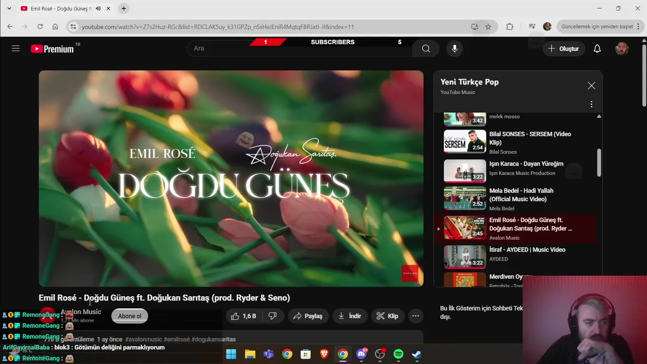Image resolution: width=647 pixels, height=364 pixels.
Task: Click the #emilrosé hashtag link
Action: (x=177, y=339)
